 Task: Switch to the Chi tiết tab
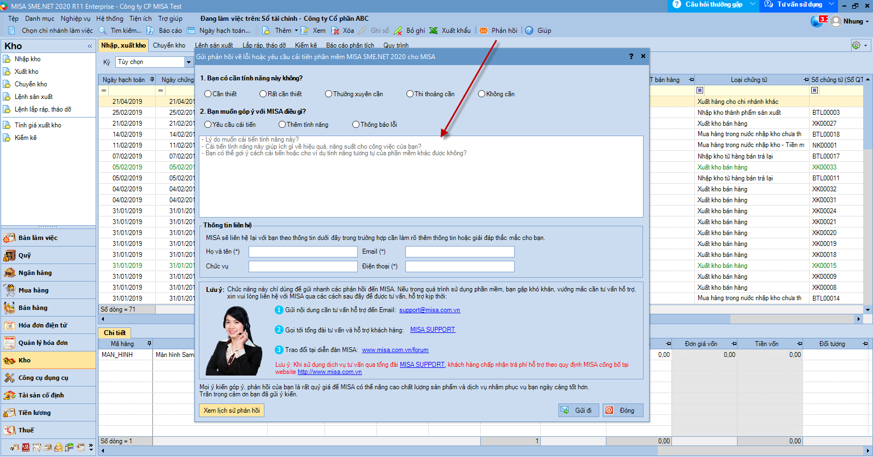115,333
